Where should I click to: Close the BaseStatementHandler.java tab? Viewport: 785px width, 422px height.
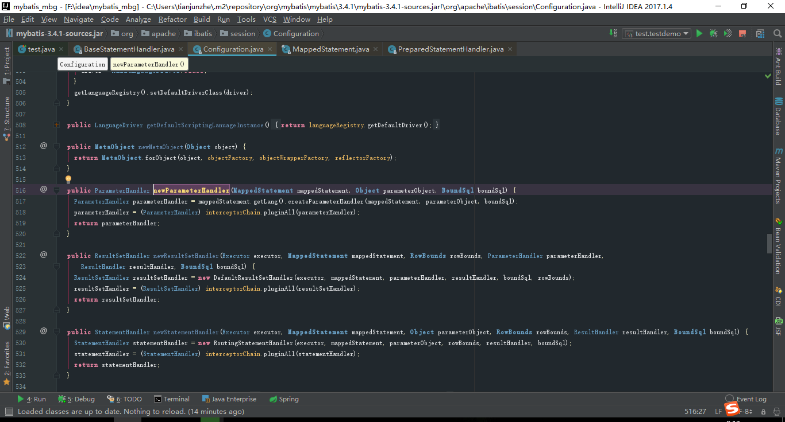coord(181,49)
